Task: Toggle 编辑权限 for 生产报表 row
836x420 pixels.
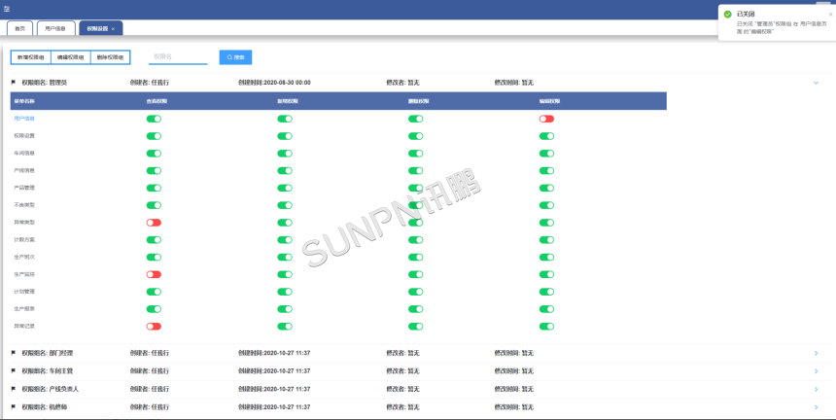Action: click(x=546, y=309)
